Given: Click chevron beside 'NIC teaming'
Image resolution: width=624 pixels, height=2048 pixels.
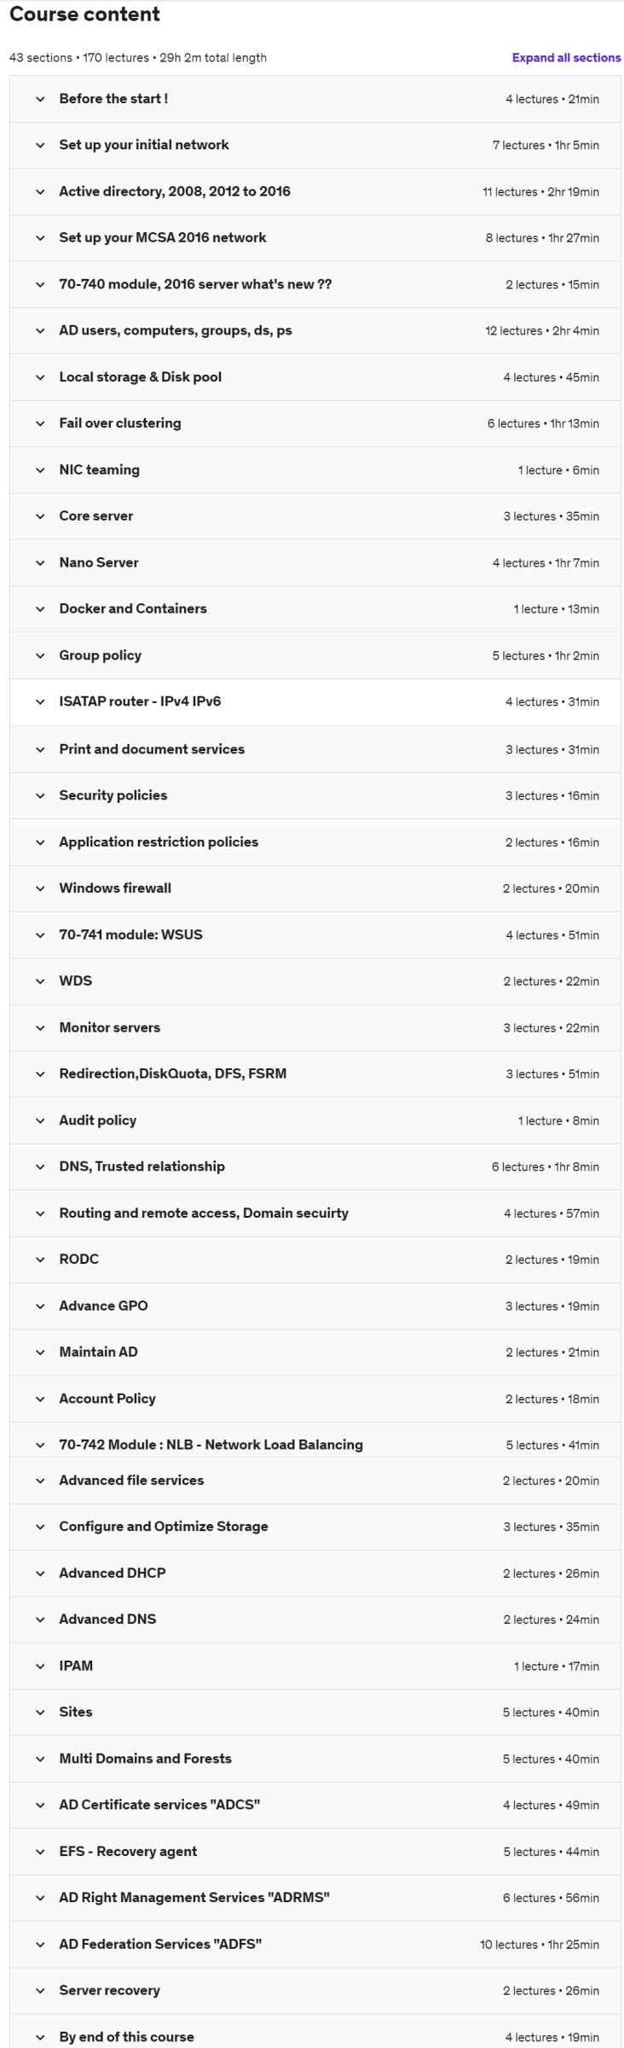Looking at the screenshot, I should (x=40, y=470).
